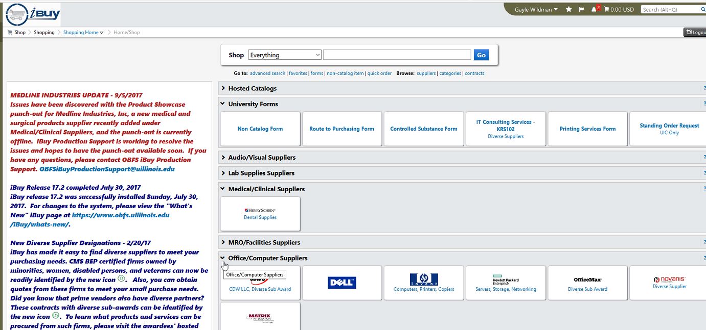Open the Novanis Diverse Supplier tile
This screenshot has height=330, width=706.
pos(668,283)
